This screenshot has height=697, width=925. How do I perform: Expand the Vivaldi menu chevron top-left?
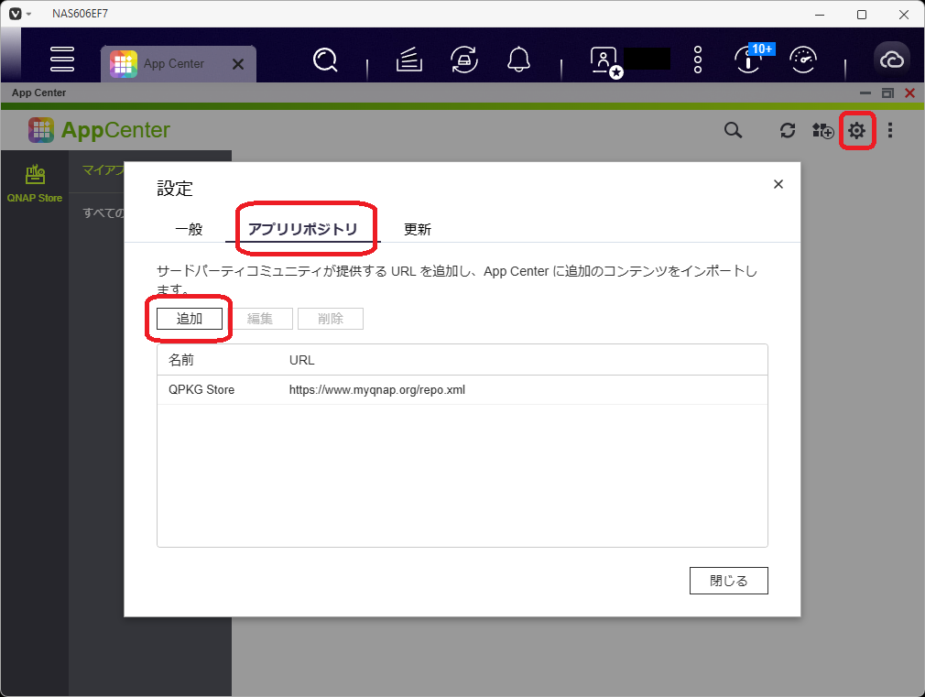pyautogui.click(x=27, y=14)
